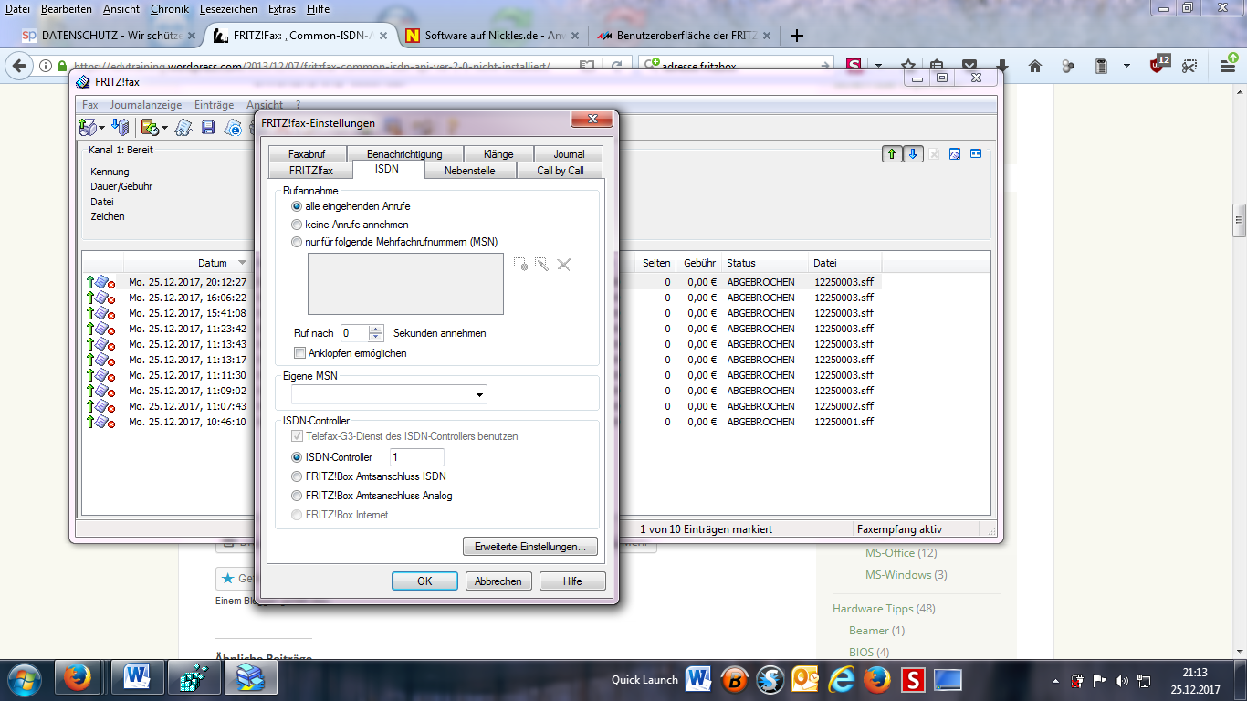Click OK in the settings dialog
1247x701 pixels.
pos(424,581)
